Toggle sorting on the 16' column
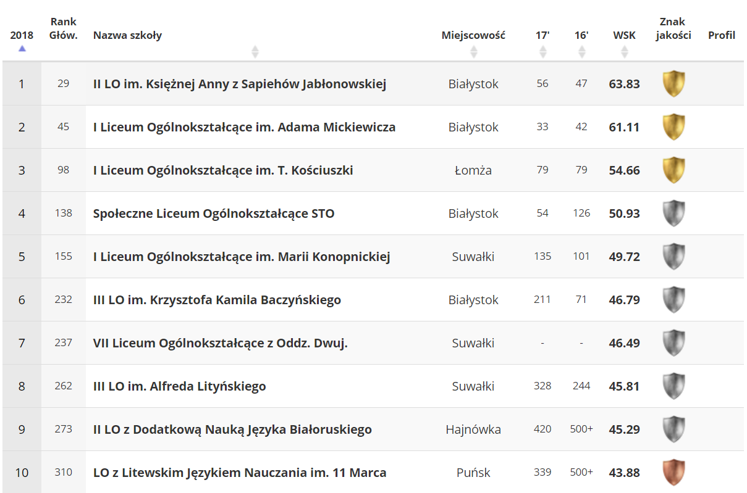Image resolution: width=747 pixels, height=493 pixels. [x=581, y=51]
